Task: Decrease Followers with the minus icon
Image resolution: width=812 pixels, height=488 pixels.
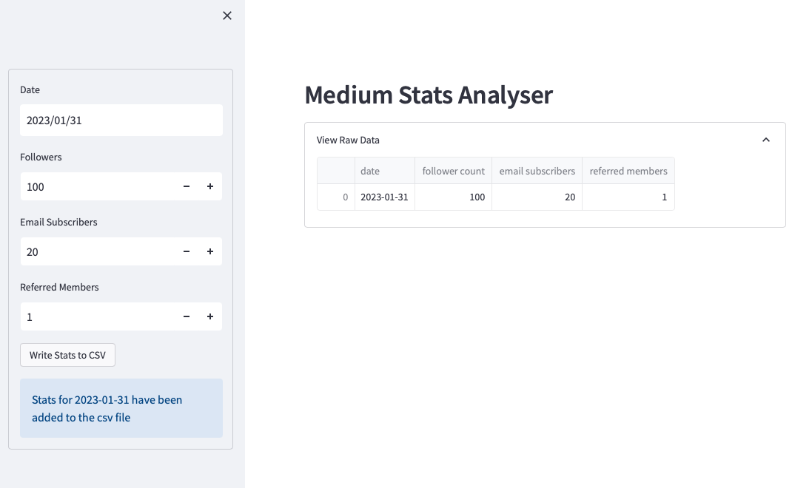Action: click(187, 187)
